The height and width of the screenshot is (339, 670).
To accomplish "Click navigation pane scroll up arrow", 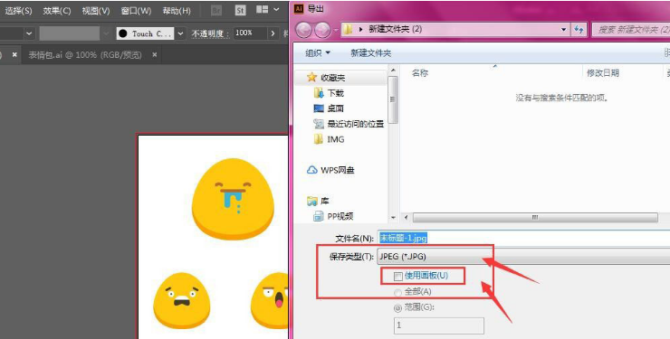I will click(393, 70).
